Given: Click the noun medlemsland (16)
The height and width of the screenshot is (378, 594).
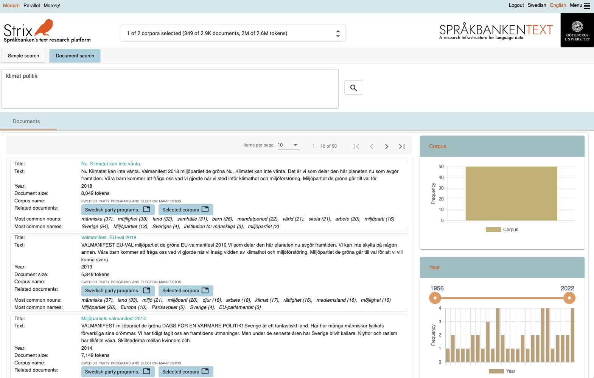Looking at the screenshot, I should coord(336,300).
